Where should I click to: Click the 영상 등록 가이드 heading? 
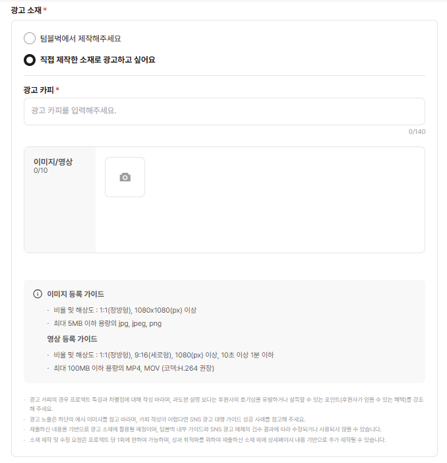[x=71, y=339]
